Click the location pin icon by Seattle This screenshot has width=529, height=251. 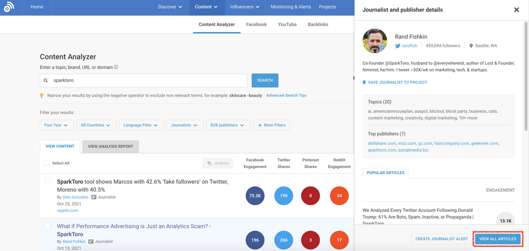(471, 46)
